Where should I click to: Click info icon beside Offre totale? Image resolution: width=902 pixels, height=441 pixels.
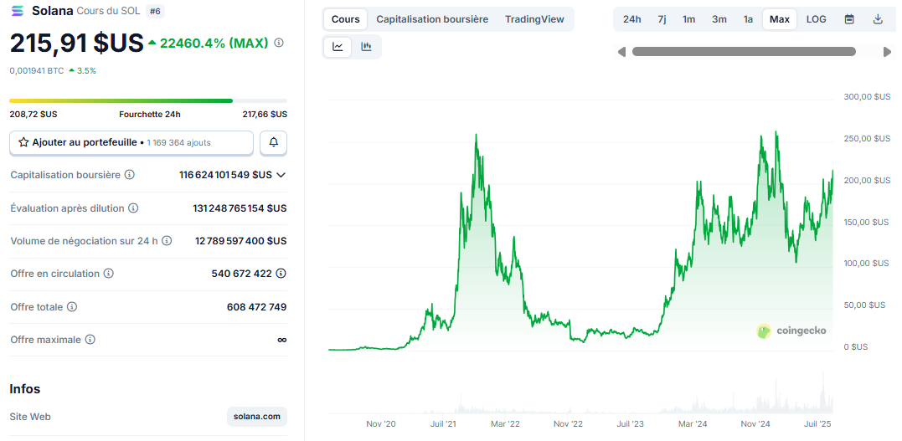[x=72, y=307]
